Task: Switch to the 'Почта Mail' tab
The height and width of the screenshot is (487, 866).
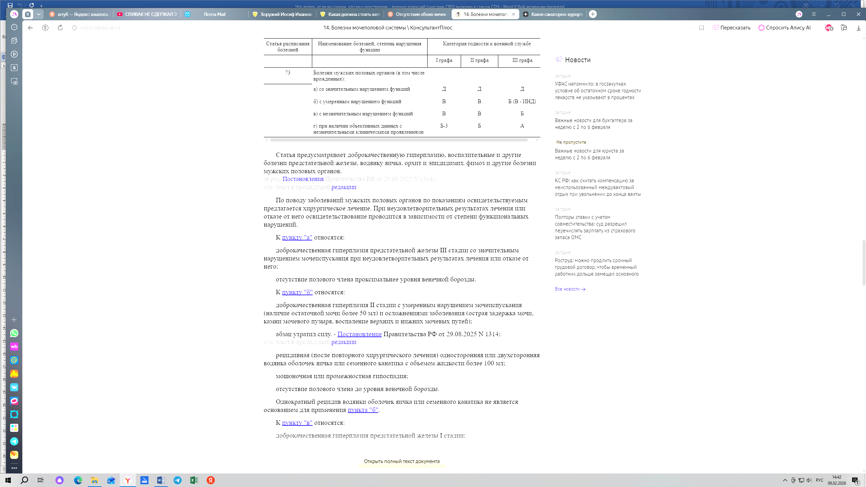Action: [x=214, y=14]
